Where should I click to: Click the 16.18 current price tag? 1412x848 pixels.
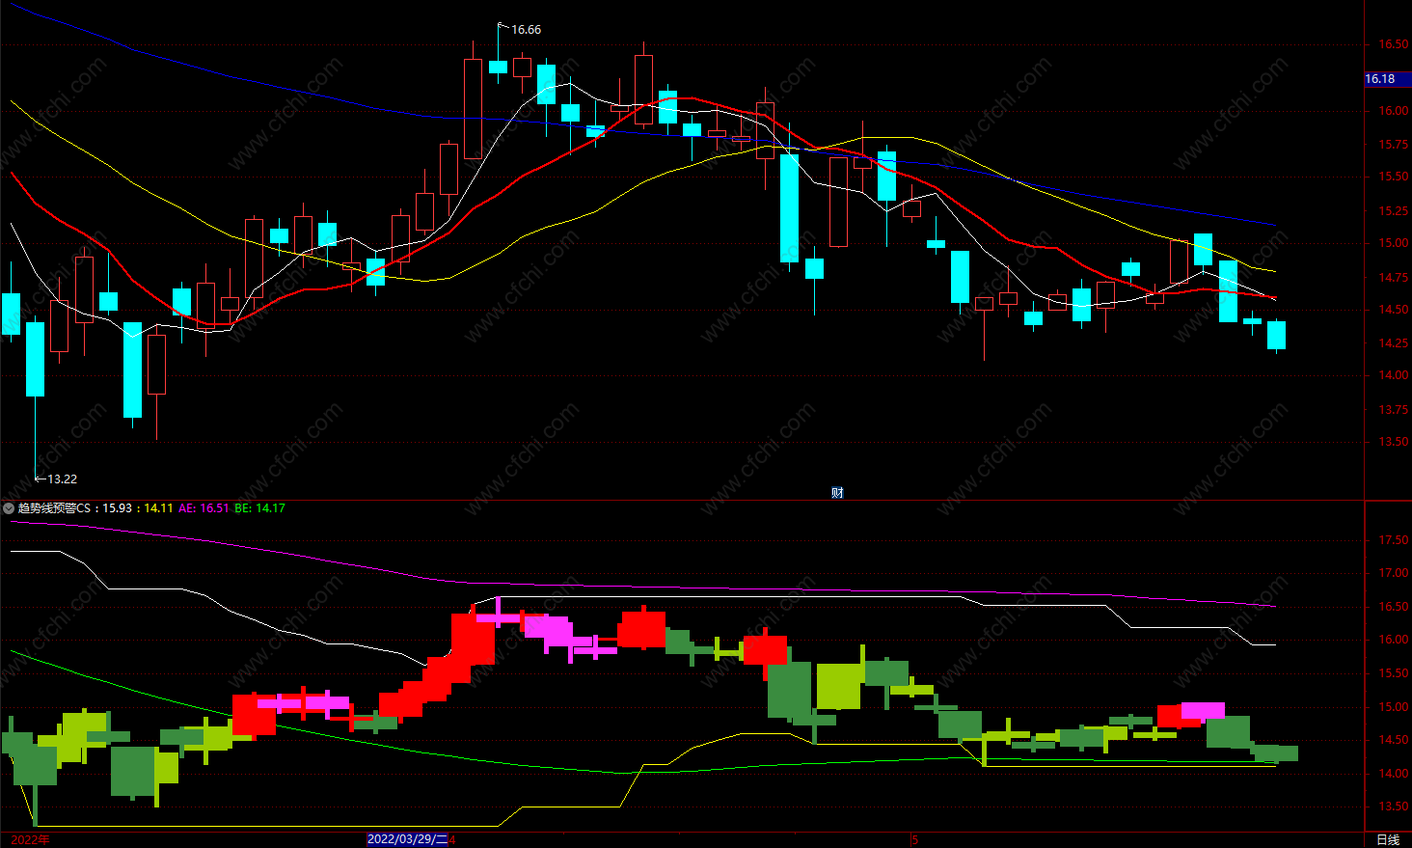(x=1380, y=79)
